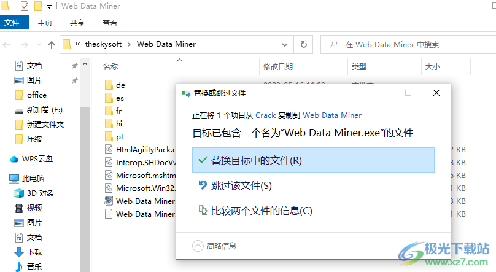Sort by the 名称 column header

(x=110, y=67)
